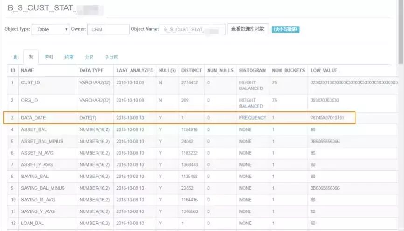This screenshot has height=231, width=404.
Task: Click the teal case-sensitive badge
Action: pyautogui.click(x=285, y=29)
